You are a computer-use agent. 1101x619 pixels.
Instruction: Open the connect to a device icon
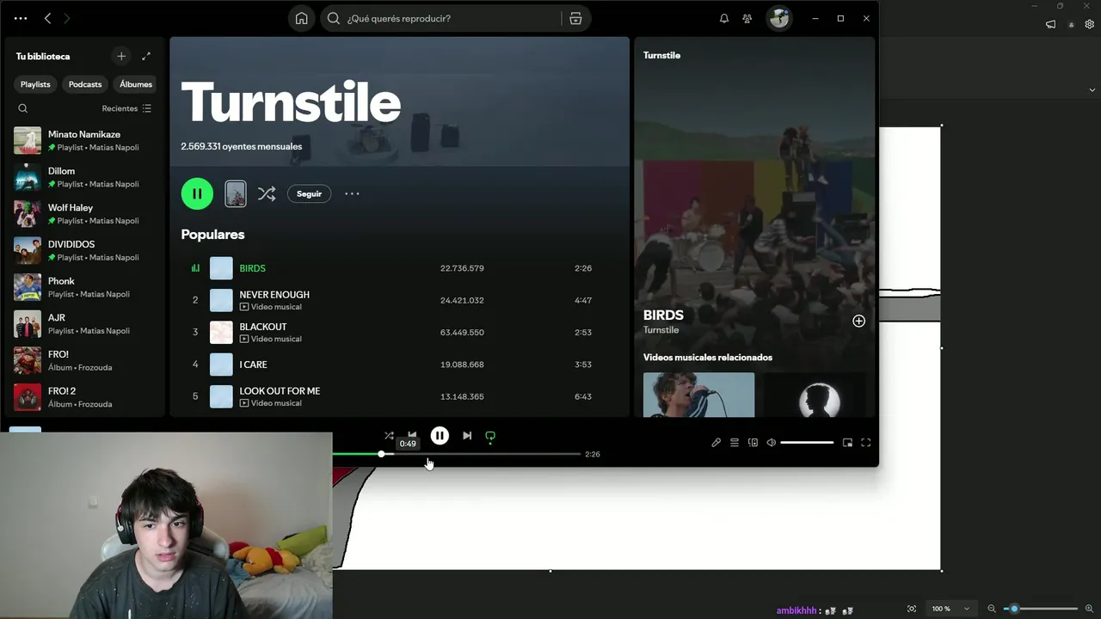(x=753, y=443)
